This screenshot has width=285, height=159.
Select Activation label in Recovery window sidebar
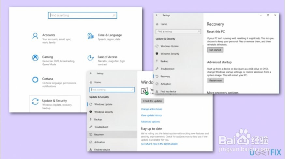166,84
